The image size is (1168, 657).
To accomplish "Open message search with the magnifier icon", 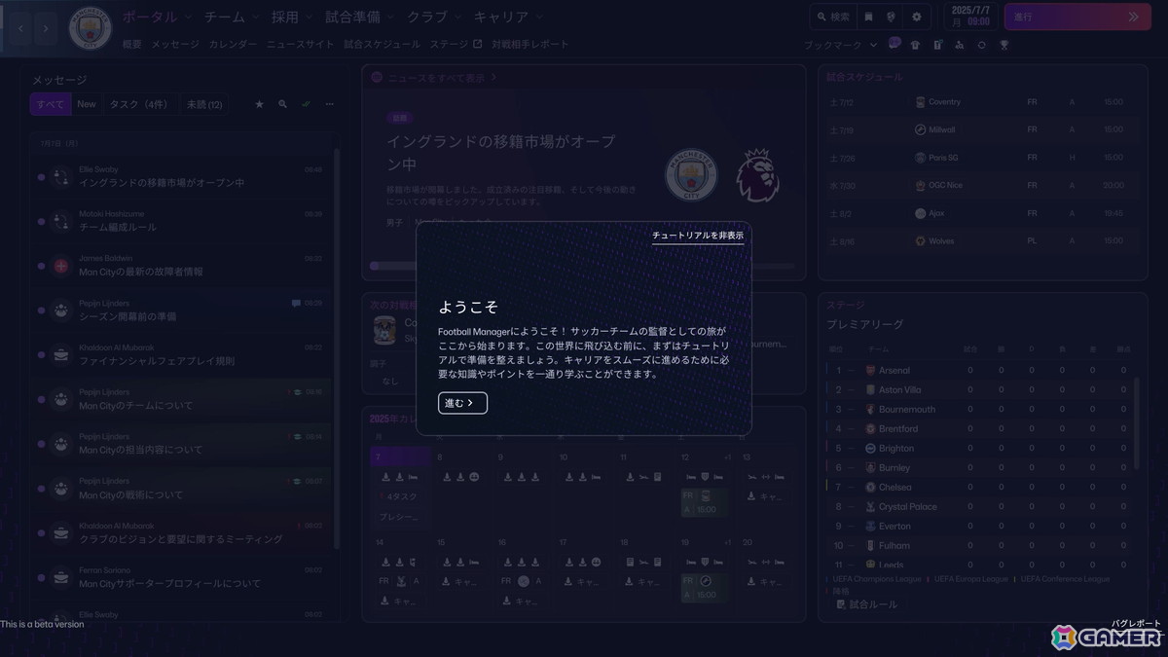I will 282,104.
